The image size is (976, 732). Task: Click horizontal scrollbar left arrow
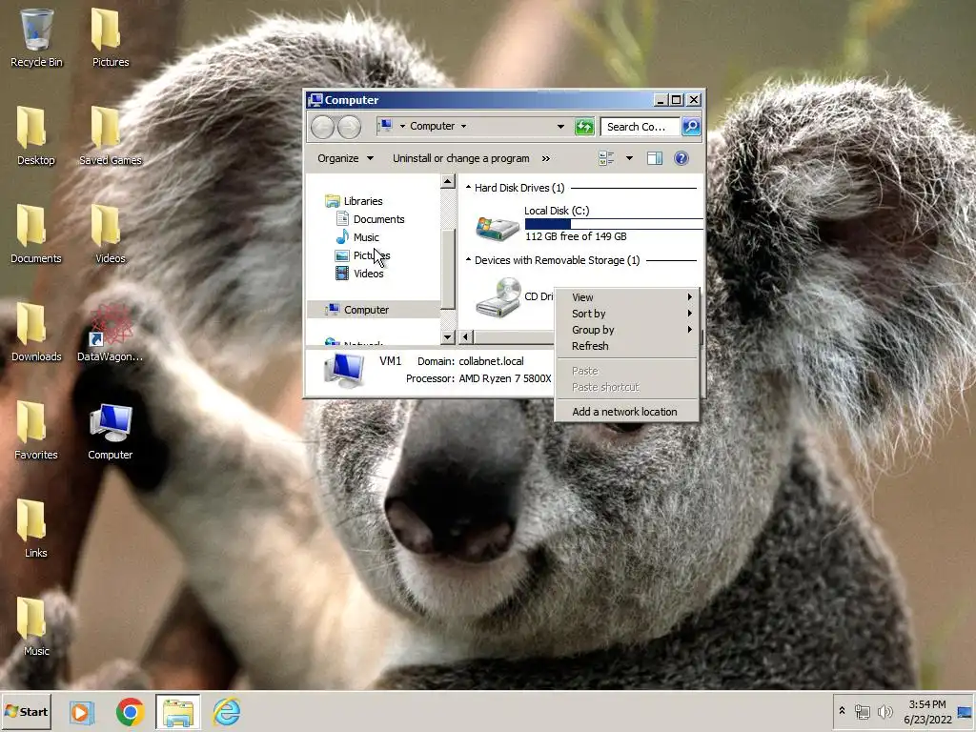tap(465, 336)
